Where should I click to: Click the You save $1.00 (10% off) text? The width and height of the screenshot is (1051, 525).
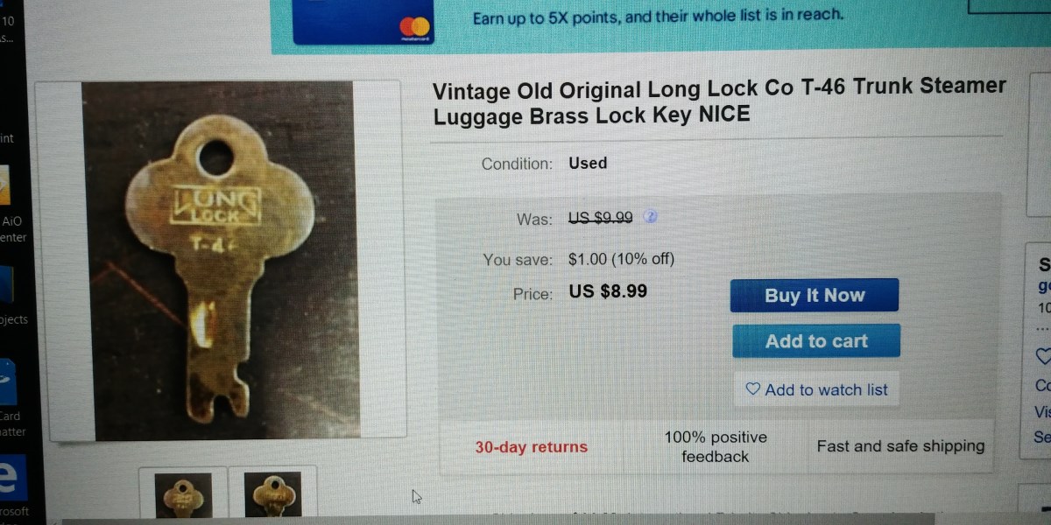point(621,259)
